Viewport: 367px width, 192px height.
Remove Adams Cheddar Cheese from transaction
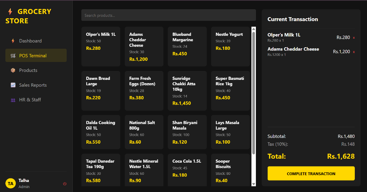click(354, 52)
